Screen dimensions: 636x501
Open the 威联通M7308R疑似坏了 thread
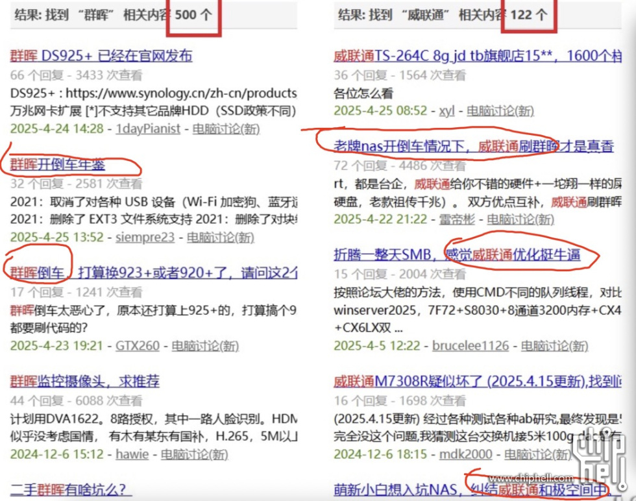478,381
